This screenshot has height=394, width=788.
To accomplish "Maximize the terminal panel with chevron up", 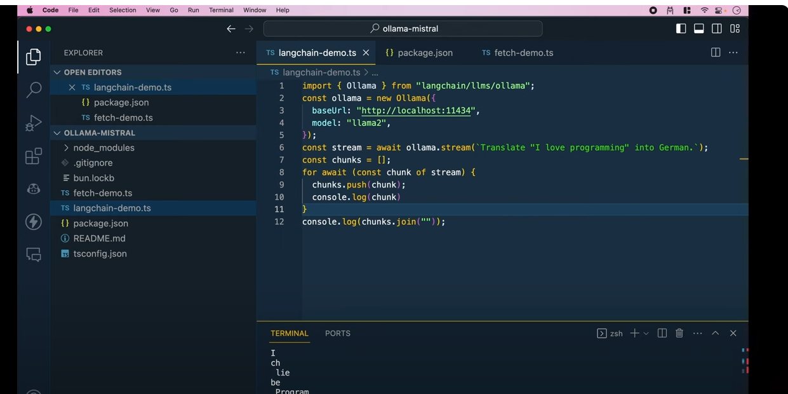I will pyautogui.click(x=716, y=333).
